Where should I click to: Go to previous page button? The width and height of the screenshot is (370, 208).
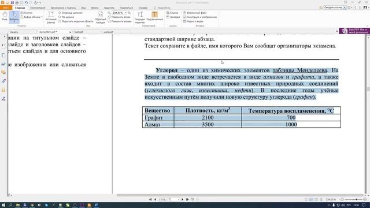(155, 199)
